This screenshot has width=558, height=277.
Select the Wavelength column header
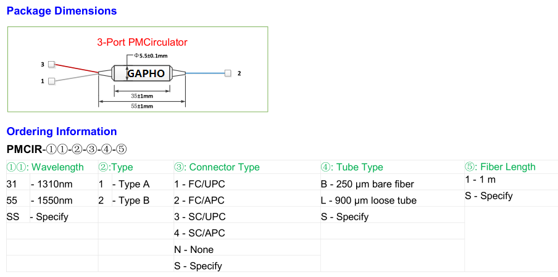click(x=45, y=167)
